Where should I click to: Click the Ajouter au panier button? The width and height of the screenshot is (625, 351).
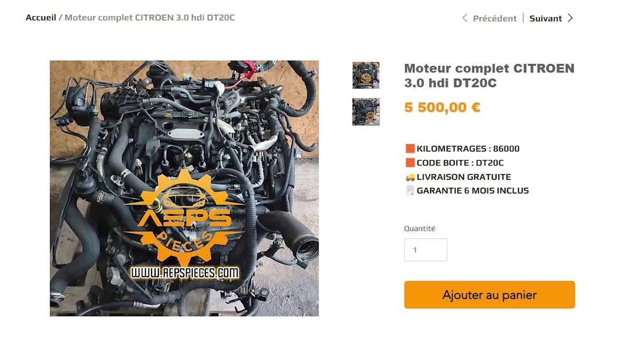(489, 294)
